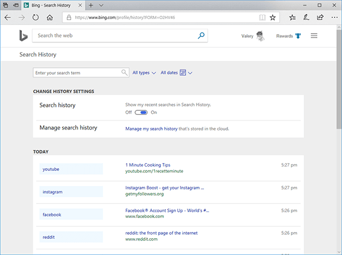Click the vertical scrollbar thumb
This screenshot has height=255, width=342.
pos(339,80)
